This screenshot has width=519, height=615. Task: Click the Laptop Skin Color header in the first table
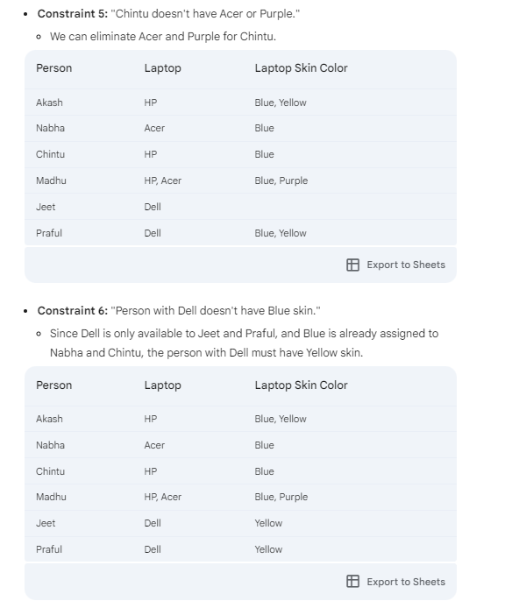[301, 67]
